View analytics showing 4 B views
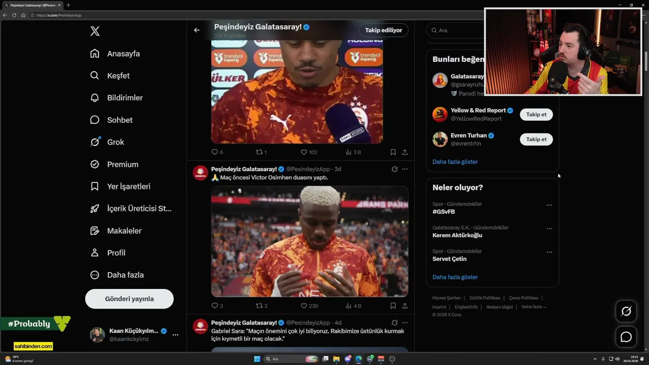Image resolution: width=649 pixels, height=365 pixels. pyautogui.click(x=353, y=306)
